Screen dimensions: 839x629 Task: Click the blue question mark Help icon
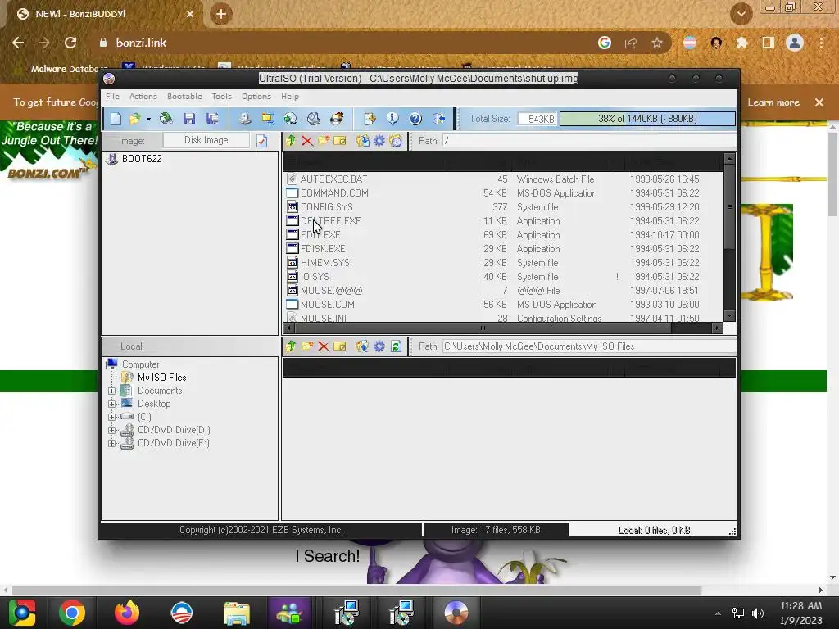pos(415,119)
